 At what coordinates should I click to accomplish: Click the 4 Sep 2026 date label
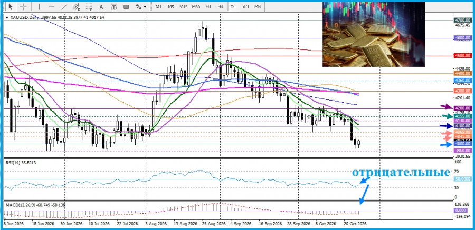pos(241,224)
